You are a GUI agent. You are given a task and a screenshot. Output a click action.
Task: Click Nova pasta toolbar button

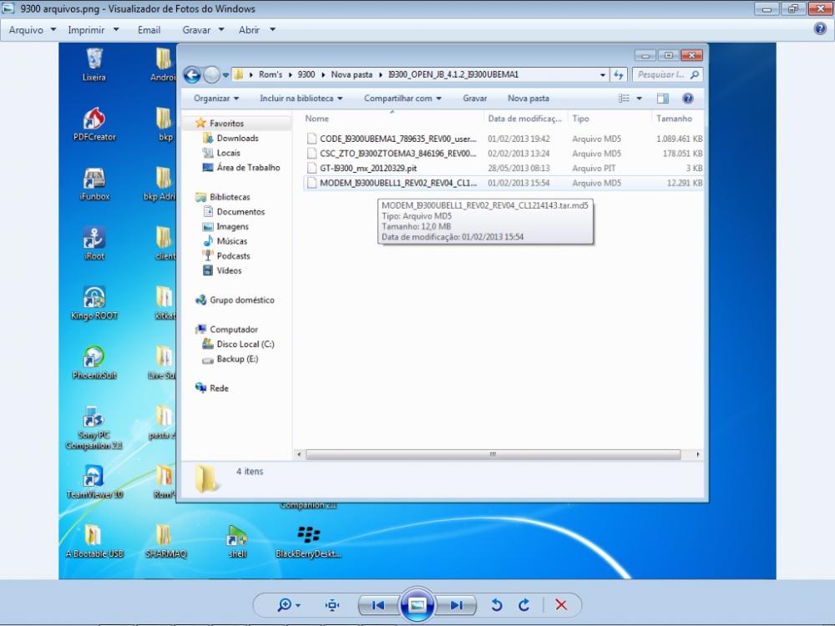coord(529,98)
